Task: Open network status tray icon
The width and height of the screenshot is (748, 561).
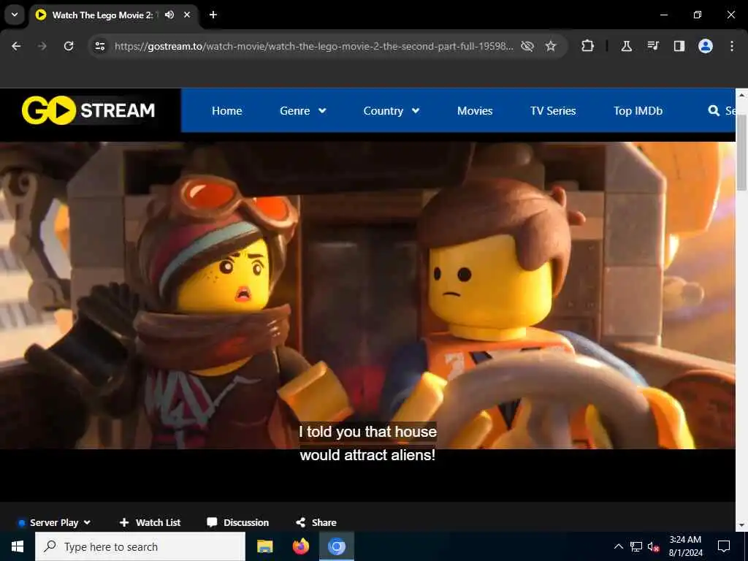Action: 636,546
